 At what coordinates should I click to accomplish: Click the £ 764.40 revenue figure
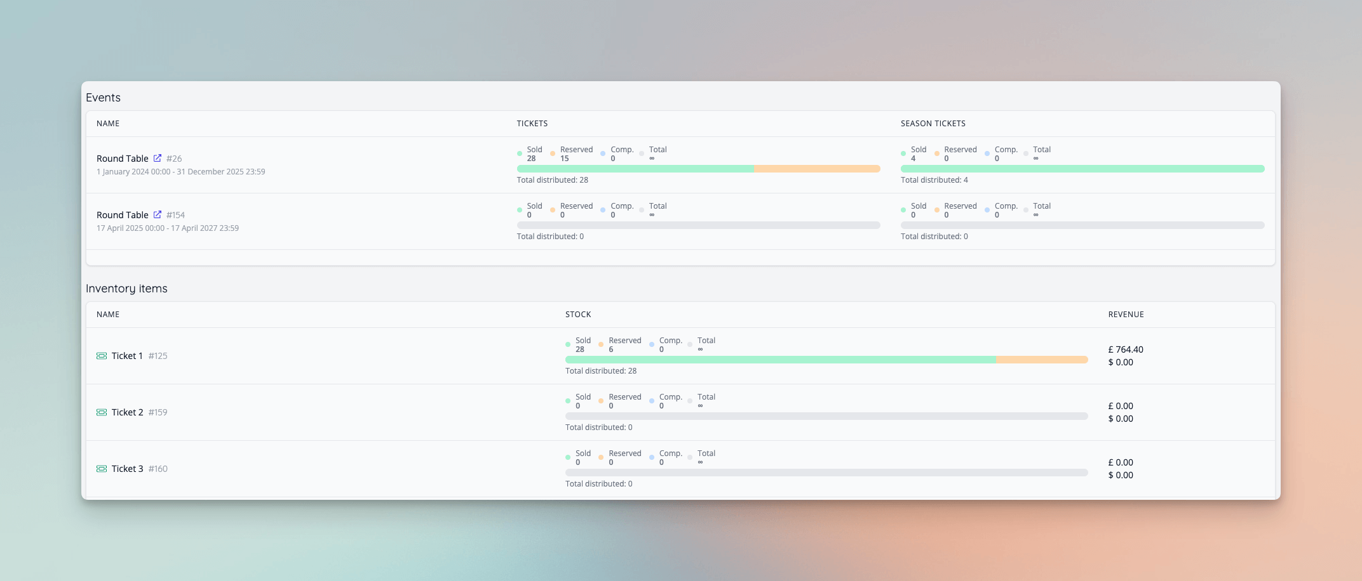[x=1125, y=349]
